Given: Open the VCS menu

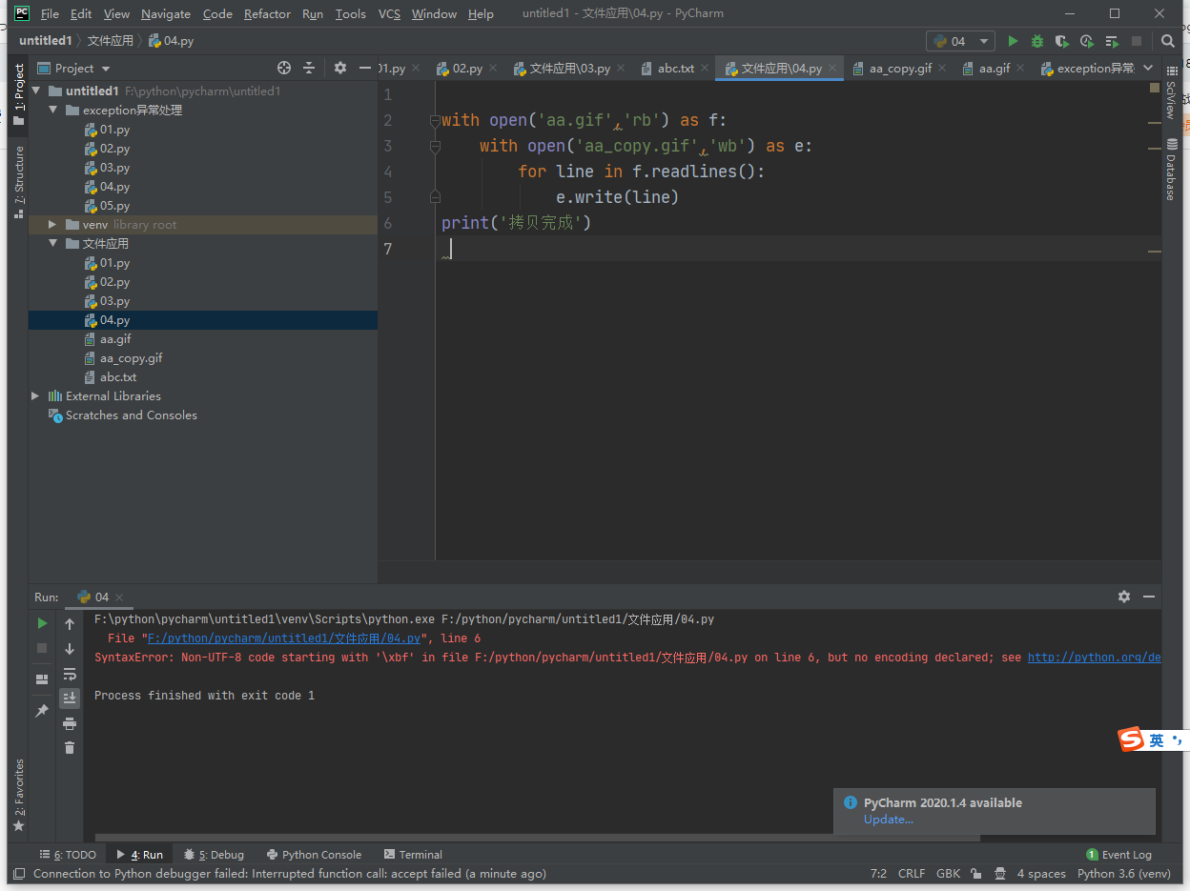Looking at the screenshot, I should point(389,13).
